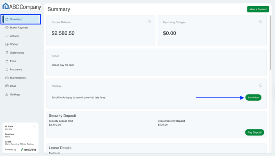Click the Enroll Now autopay button

click(x=253, y=97)
